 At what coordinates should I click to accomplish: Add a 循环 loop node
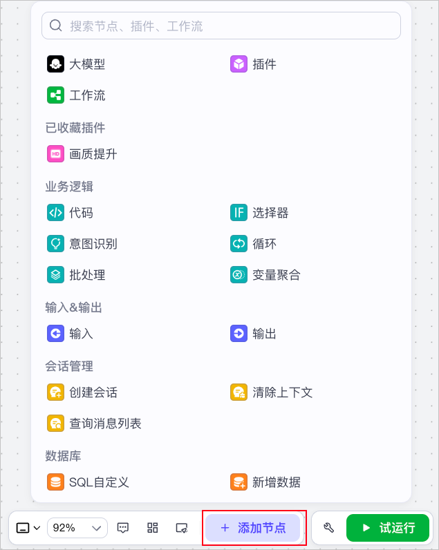coord(253,244)
